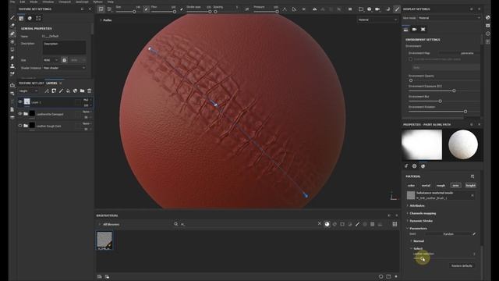Open the environment settings icon tab in Display Settings

tap(405, 30)
